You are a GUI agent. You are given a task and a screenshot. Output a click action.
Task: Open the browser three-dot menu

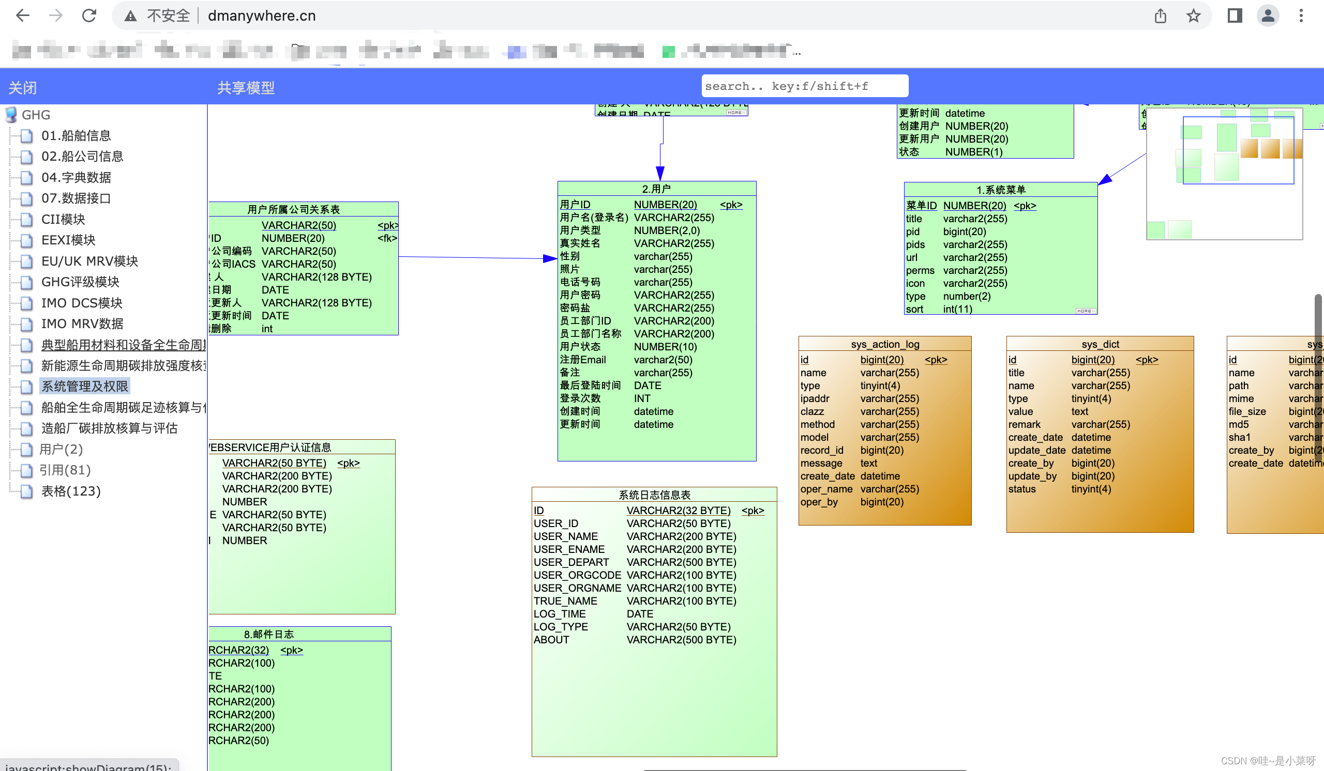pos(1301,16)
